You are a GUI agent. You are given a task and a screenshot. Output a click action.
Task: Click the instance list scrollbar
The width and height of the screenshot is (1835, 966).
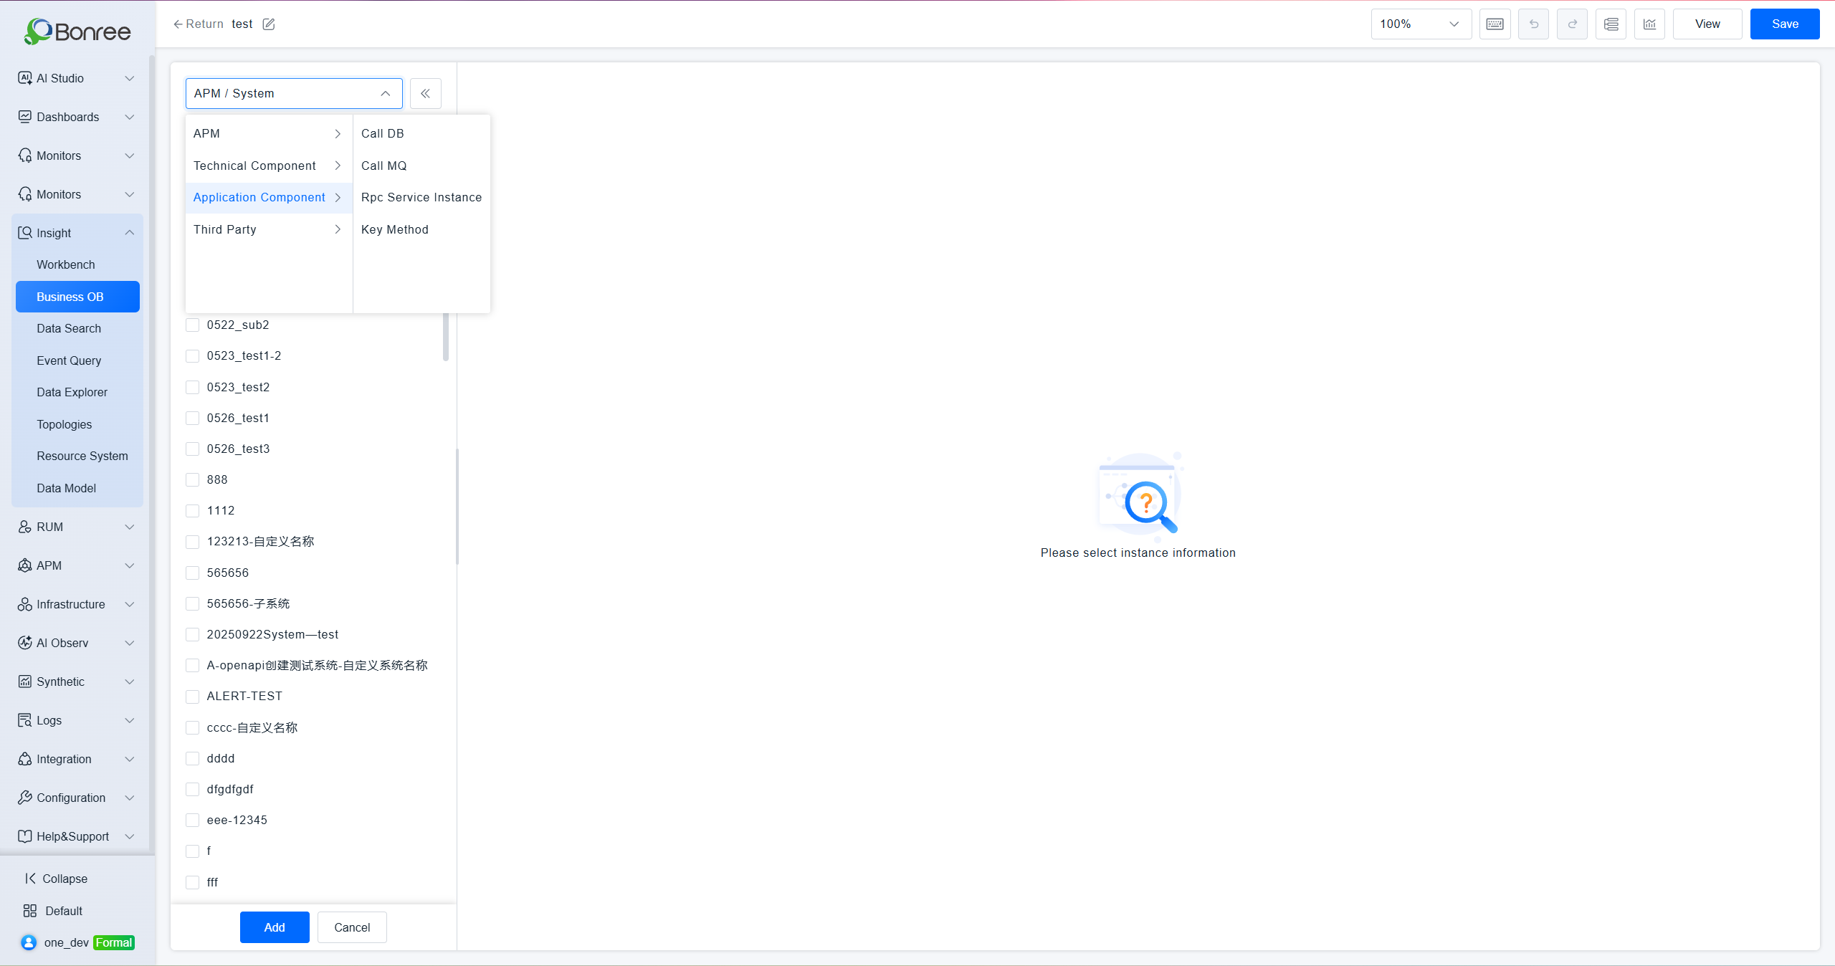tap(446, 337)
